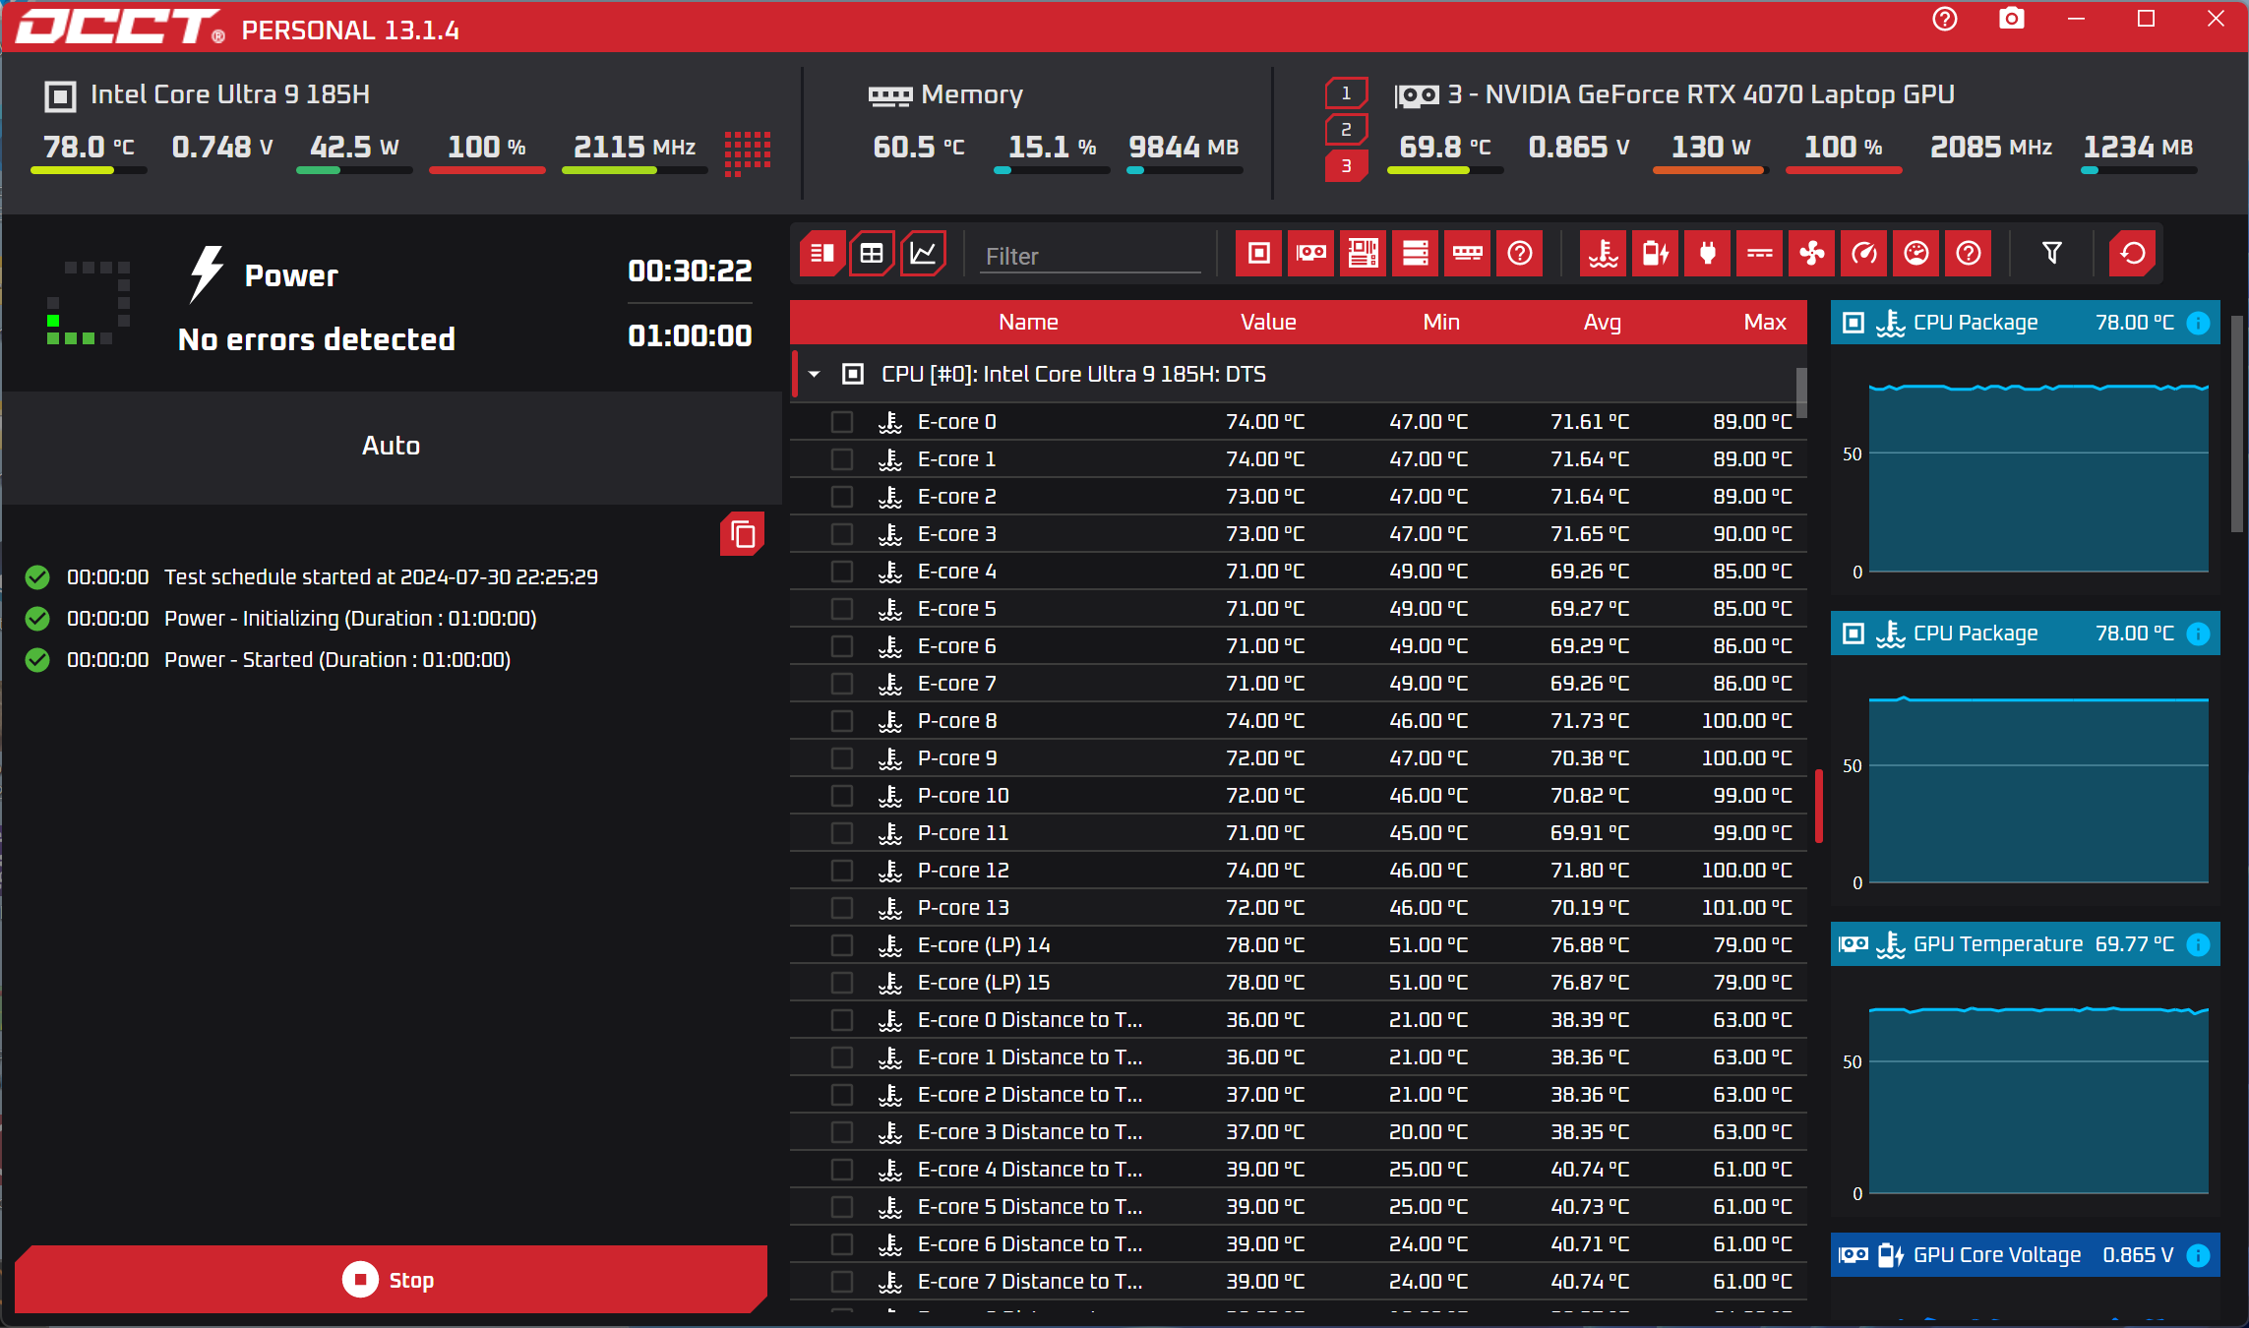Toggle usage load sensors filter
2249x1328 pixels.
[1915, 254]
